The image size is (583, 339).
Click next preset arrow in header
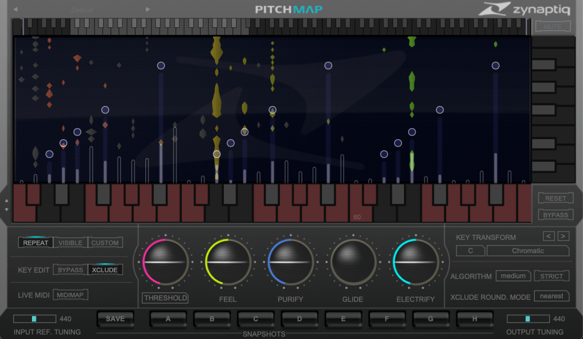coord(148,10)
